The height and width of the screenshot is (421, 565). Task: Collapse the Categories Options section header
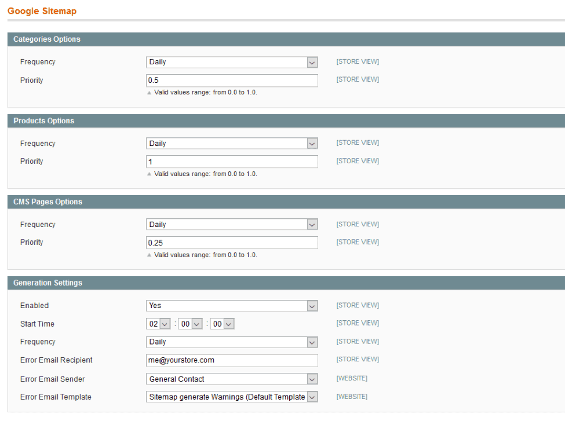coord(286,39)
